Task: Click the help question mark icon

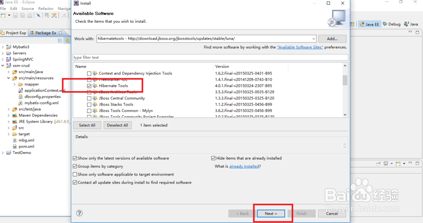Action: tap(80, 213)
